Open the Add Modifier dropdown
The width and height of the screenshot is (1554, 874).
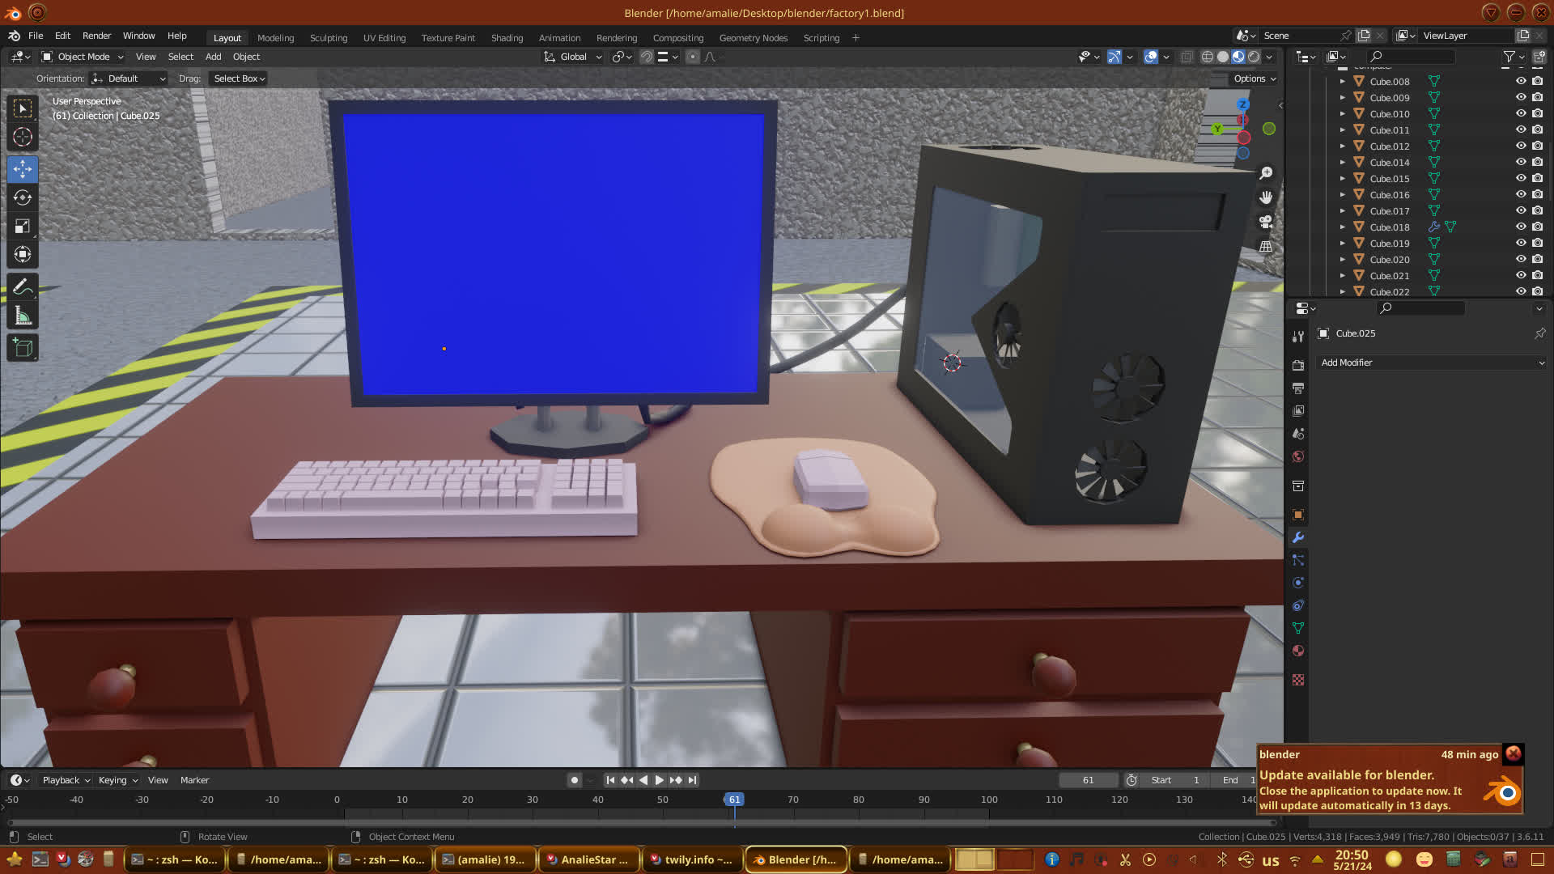1431,363
